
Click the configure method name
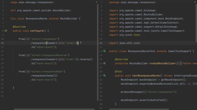[36, 31]
